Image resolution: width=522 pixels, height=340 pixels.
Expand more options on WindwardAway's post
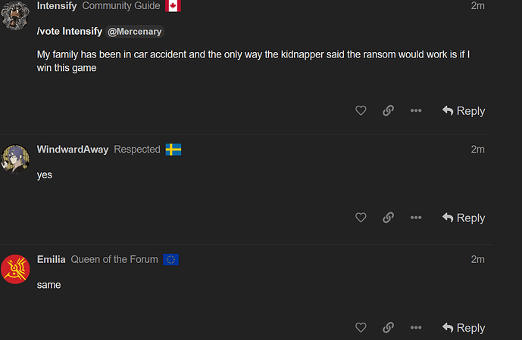pos(416,218)
